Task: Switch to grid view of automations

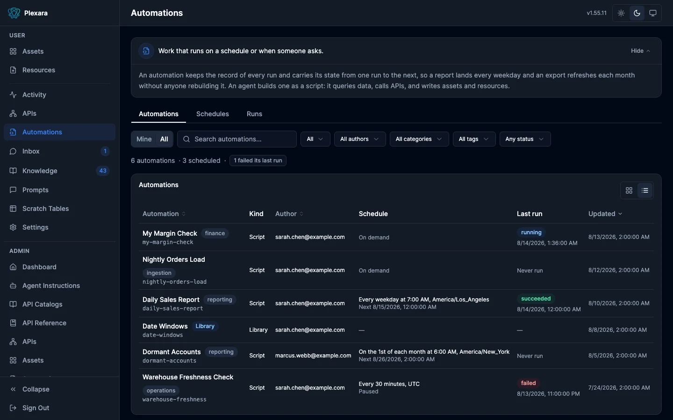Action: pos(629,190)
